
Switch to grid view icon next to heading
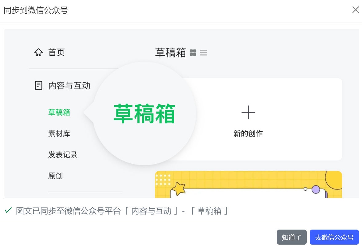[193, 53]
